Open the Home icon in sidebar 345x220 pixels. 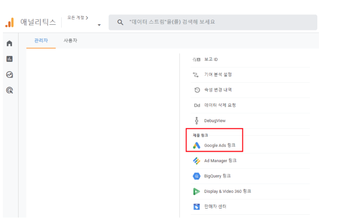point(10,43)
